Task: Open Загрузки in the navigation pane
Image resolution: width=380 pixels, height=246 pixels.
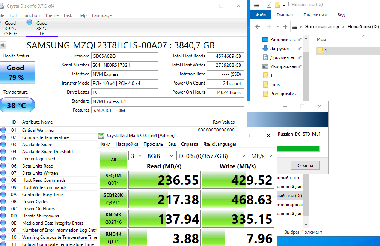Action: click(x=279, y=48)
